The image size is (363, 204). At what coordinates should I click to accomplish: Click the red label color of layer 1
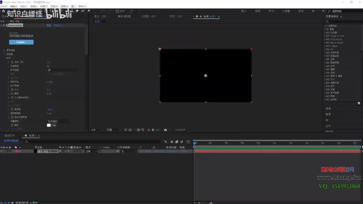(16, 151)
